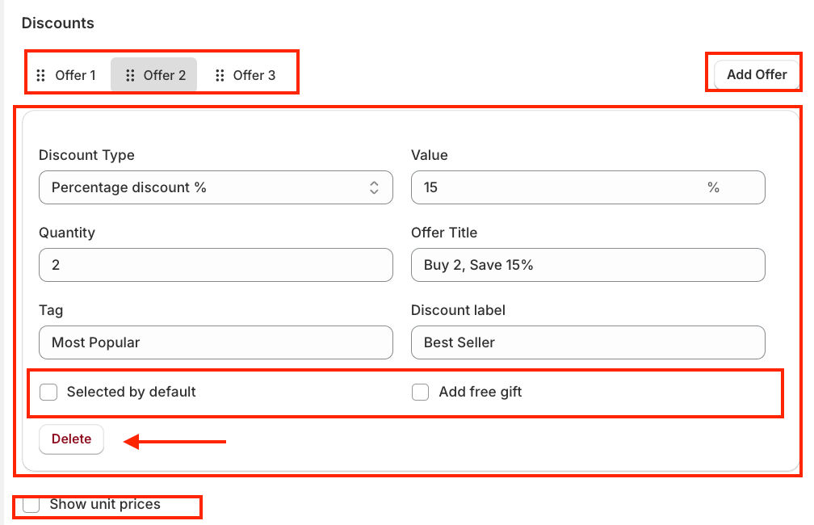Focus the Value field containing 15

coord(557,187)
